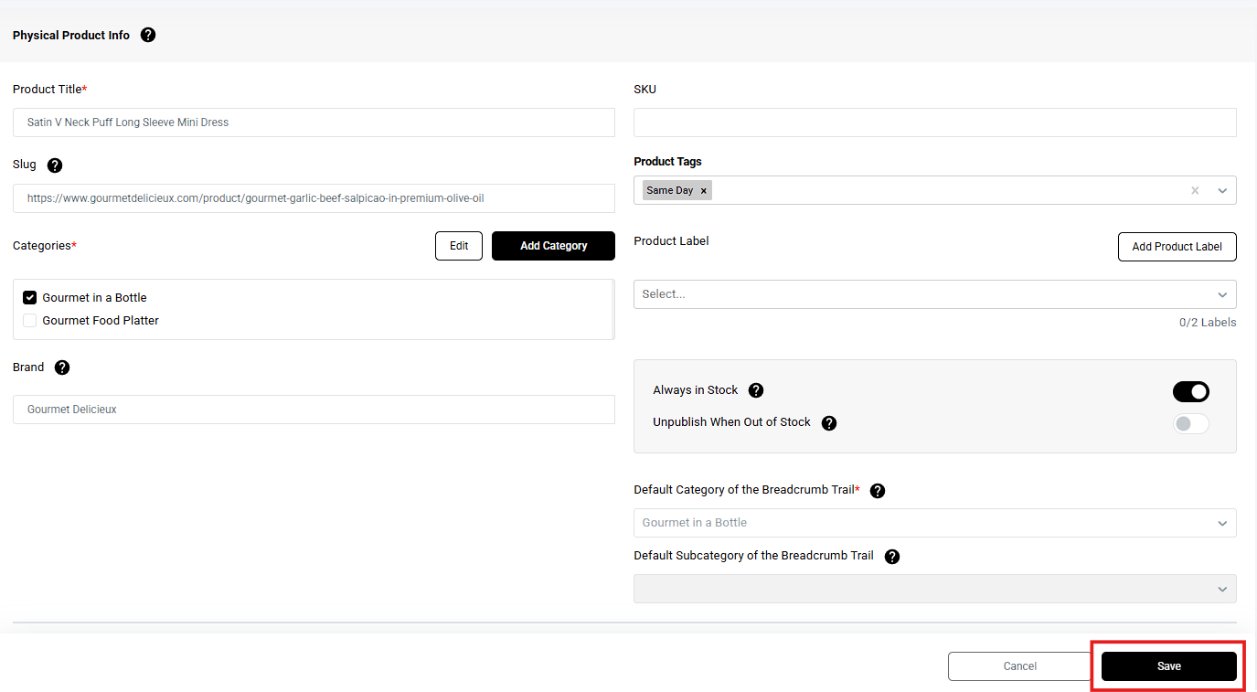
Task: Enable Unpublish When Out of Stock toggle
Action: (1190, 424)
